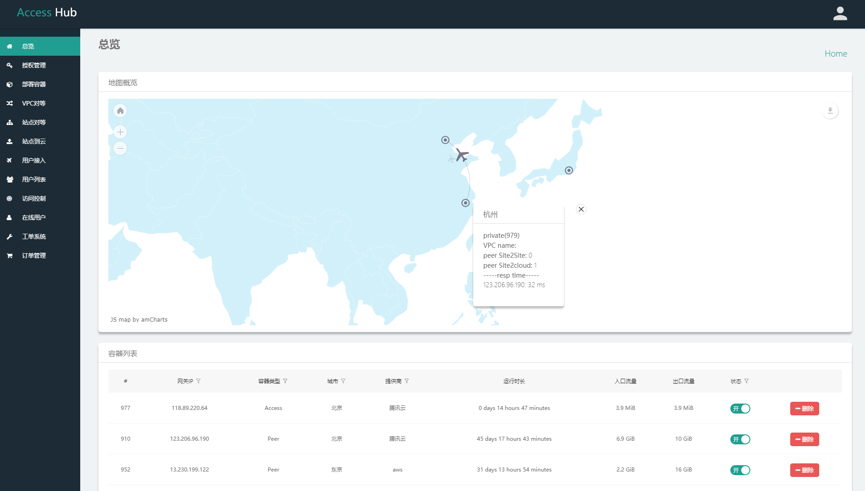Screen dimensions: 865x491
Task: Click the 运行时长 column header
Action: [x=514, y=381]
